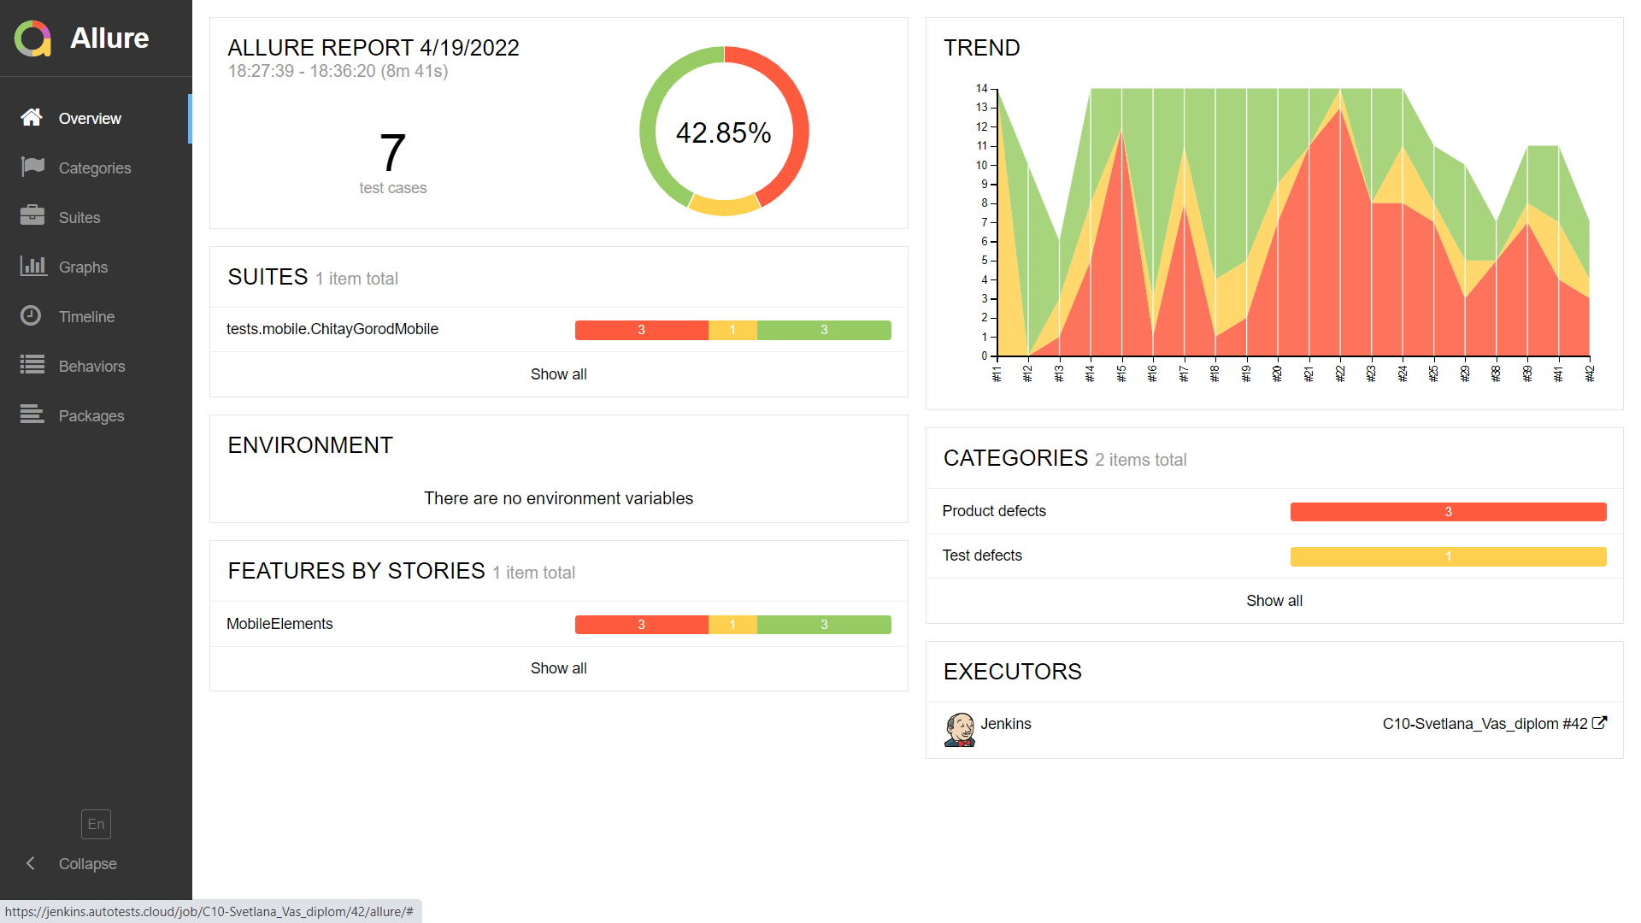The height and width of the screenshot is (923, 1641).
Task: Show all suites
Action: [x=558, y=374]
